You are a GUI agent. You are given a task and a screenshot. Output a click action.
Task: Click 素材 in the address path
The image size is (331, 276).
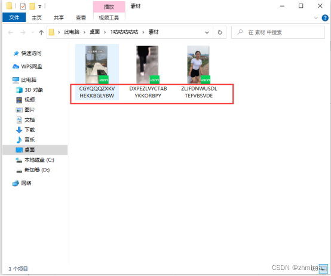click(154, 32)
